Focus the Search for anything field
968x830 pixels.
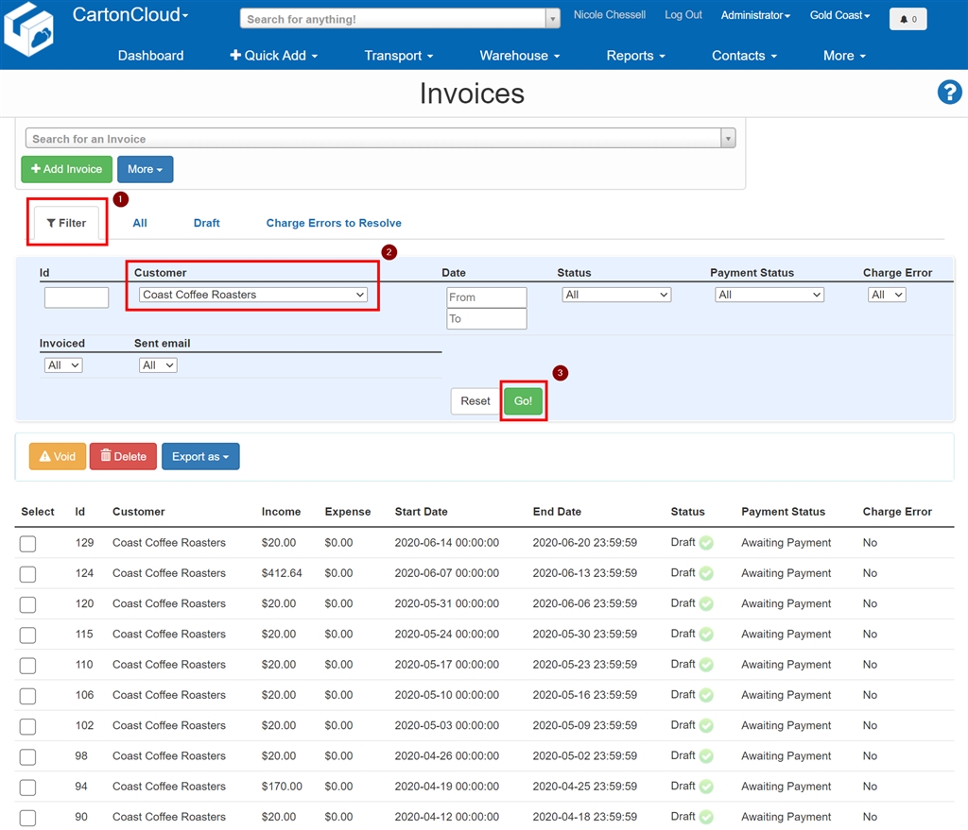(392, 19)
